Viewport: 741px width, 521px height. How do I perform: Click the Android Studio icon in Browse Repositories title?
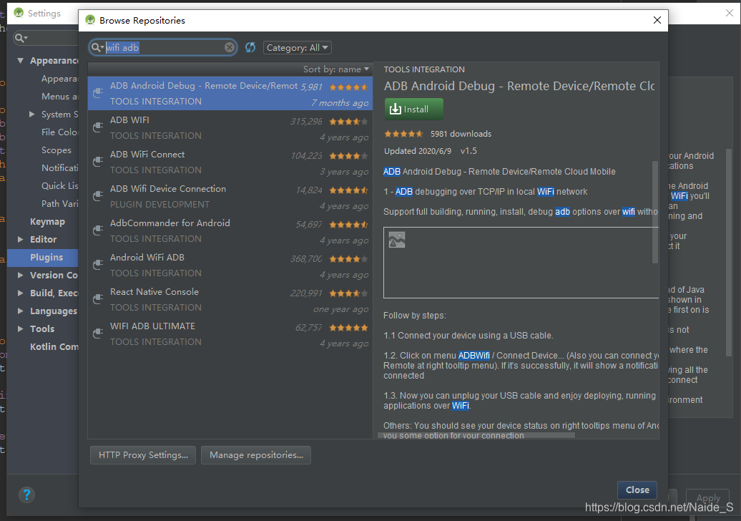click(x=90, y=20)
